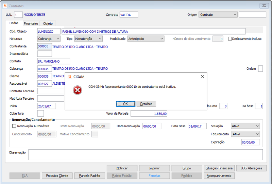The image size is (272, 184).
Task: Click the Contrato Terceiro field
Action: pos(51,91)
